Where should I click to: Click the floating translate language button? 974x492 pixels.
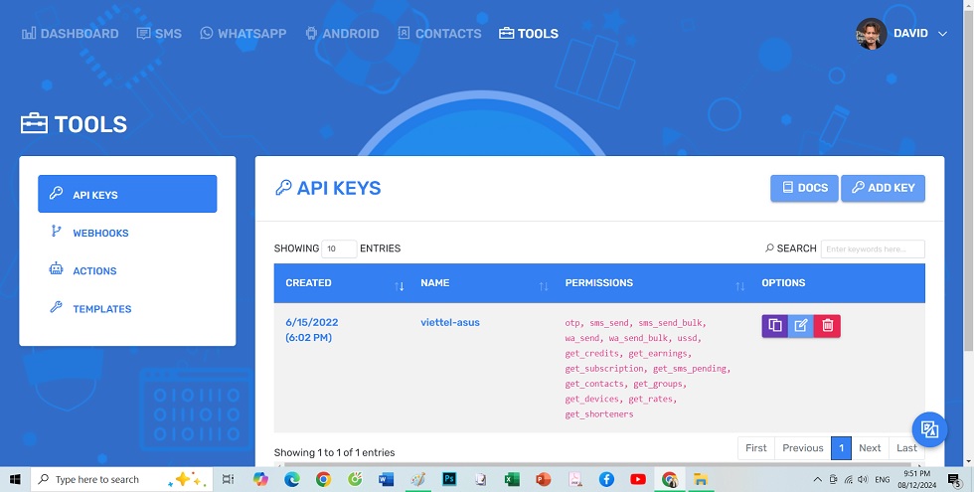[x=929, y=429]
